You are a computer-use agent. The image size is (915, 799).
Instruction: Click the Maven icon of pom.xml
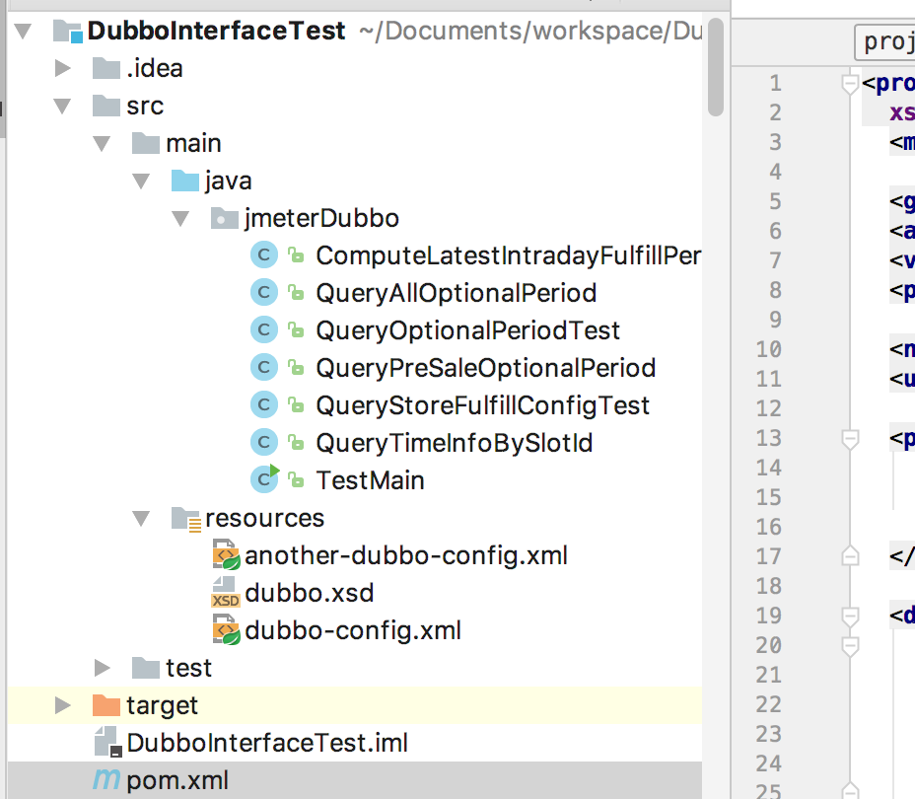pyautogui.click(x=106, y=779)
